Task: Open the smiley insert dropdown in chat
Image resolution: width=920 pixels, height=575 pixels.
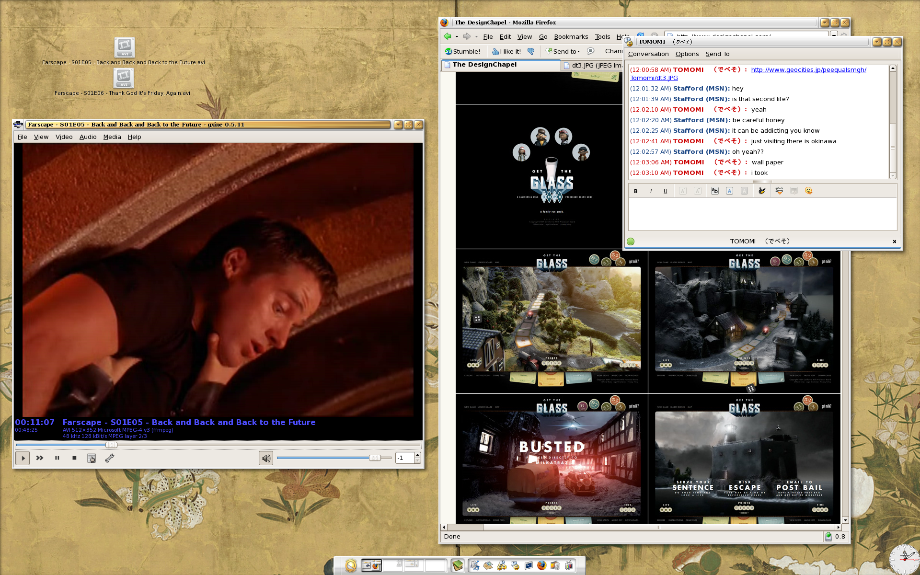Action: 808,191
